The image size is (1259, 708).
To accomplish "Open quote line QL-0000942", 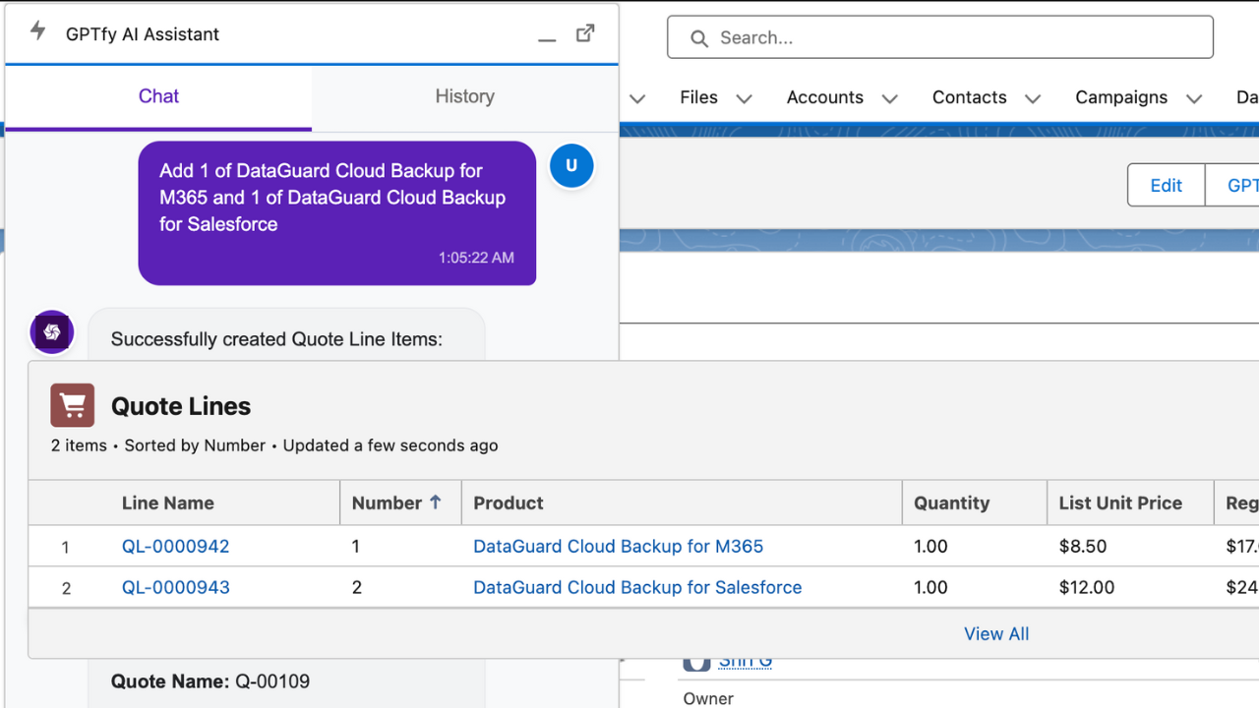I will (x=175, y=546).
